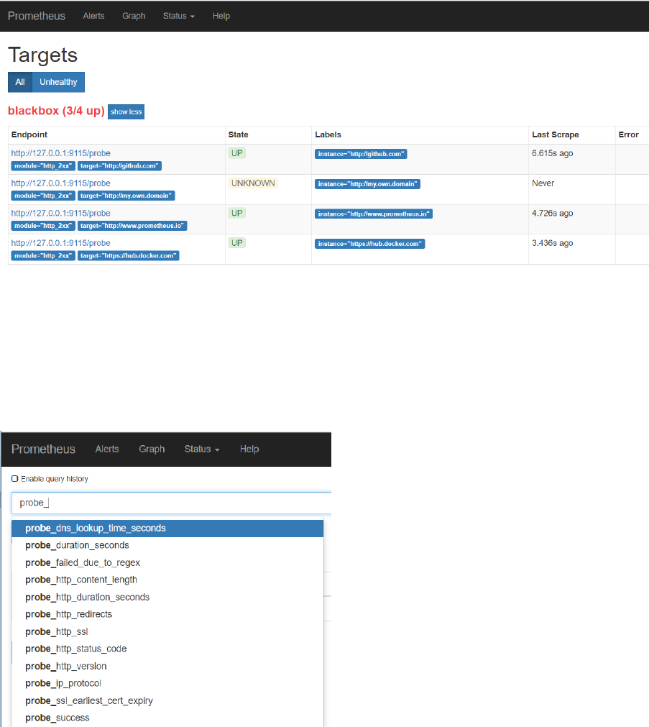649x727 pixels.
Task: Expand Status dropdown in lower navbar
Action: [202, 449]
